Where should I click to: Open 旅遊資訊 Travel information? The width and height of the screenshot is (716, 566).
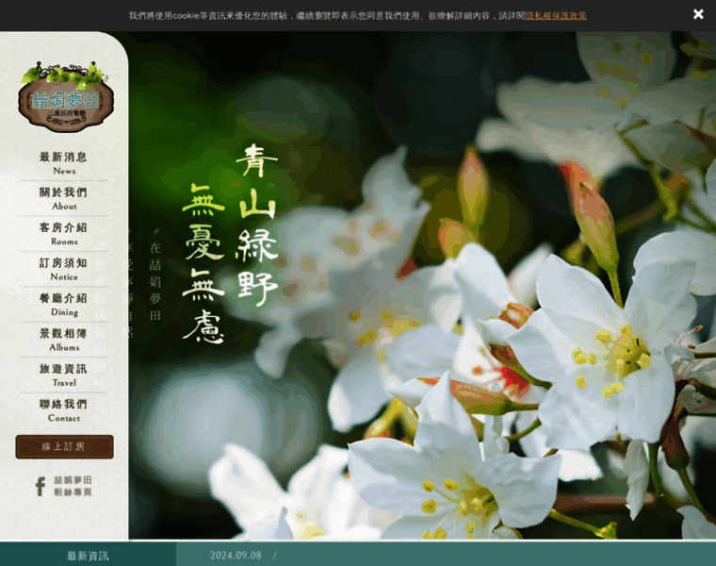pos(63,375)
